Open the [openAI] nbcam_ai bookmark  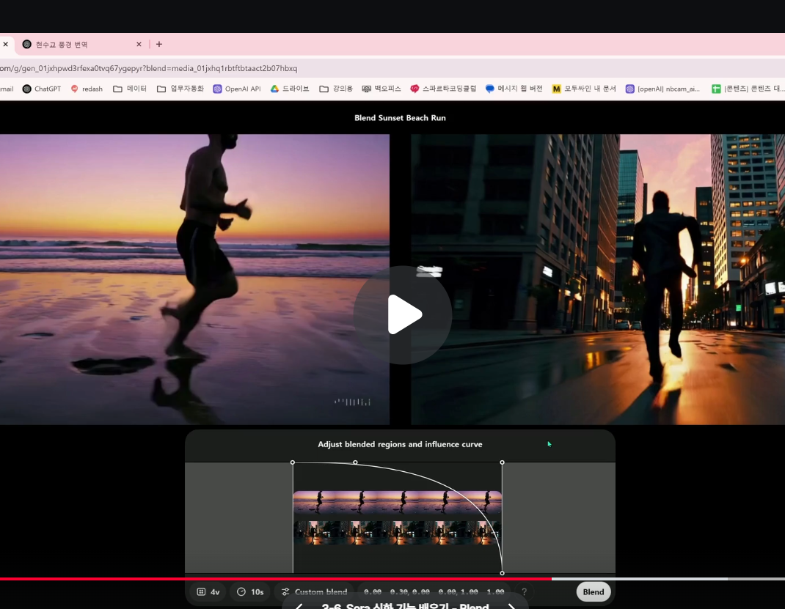click(662, 89)
